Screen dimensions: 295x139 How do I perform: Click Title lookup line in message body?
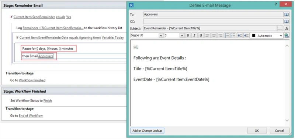pyautogui.click(x=160, y=69)
